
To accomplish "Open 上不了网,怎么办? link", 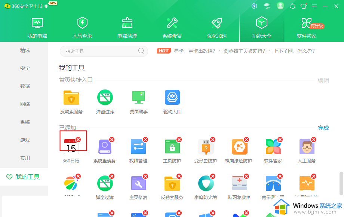I will point(294,51).
